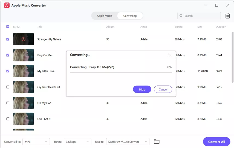Cancel the ongoing conversion

[x=163, y=89]
